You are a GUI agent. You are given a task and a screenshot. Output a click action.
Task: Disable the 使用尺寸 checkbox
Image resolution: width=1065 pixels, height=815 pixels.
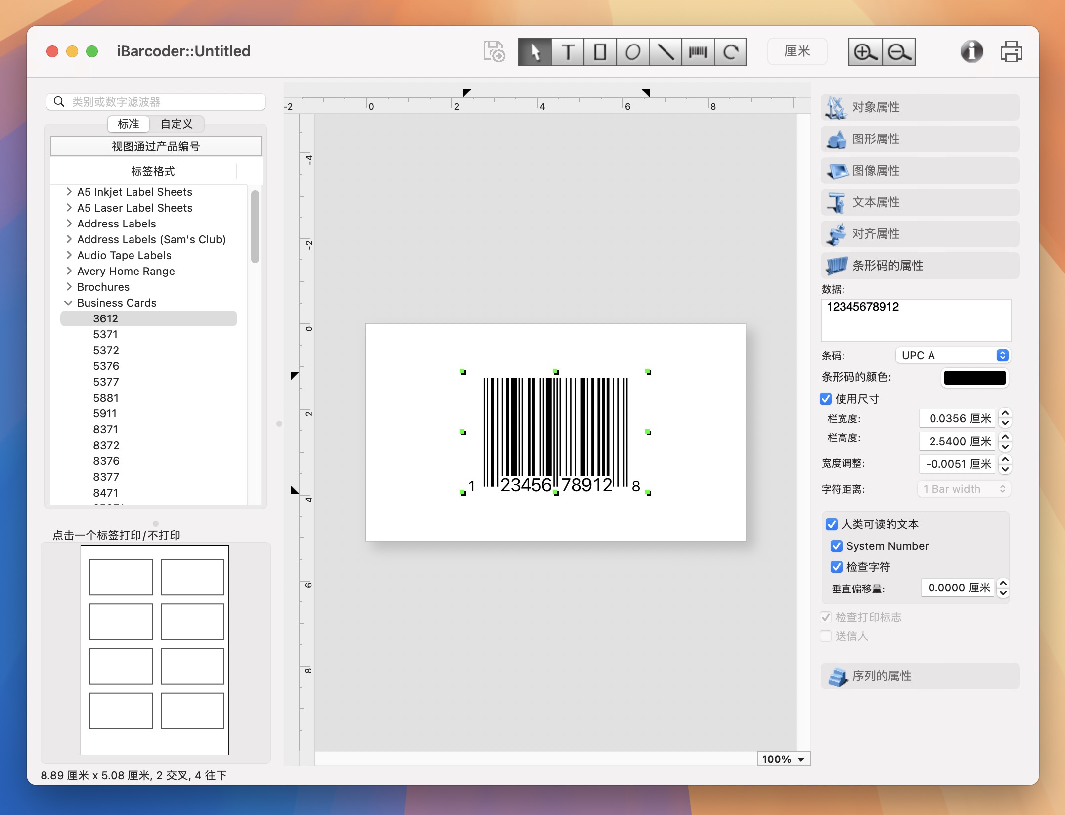point(826,399)
